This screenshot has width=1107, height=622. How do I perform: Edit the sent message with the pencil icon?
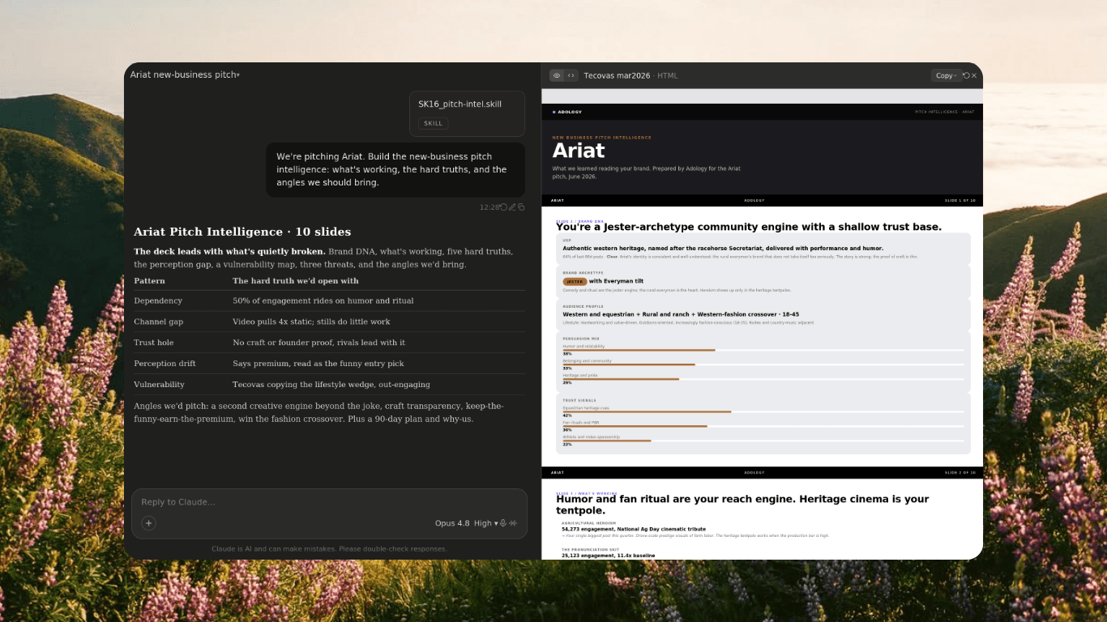point(512,207)
